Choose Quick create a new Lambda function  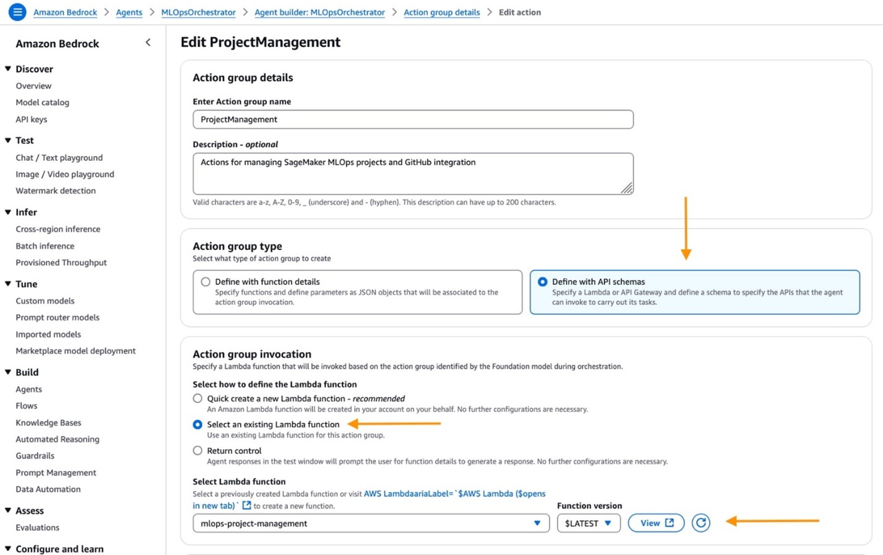coord(197,398)
